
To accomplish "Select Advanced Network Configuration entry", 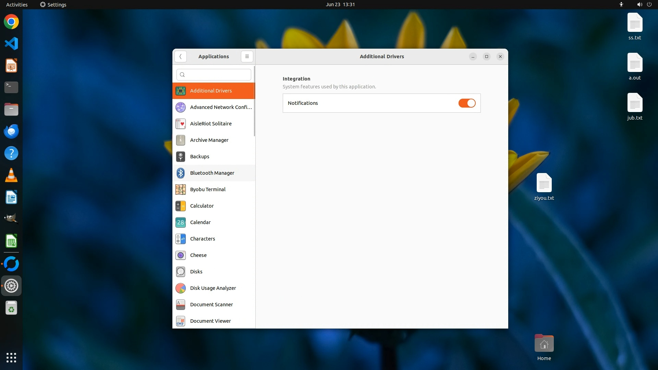I will tap(221, 107).
